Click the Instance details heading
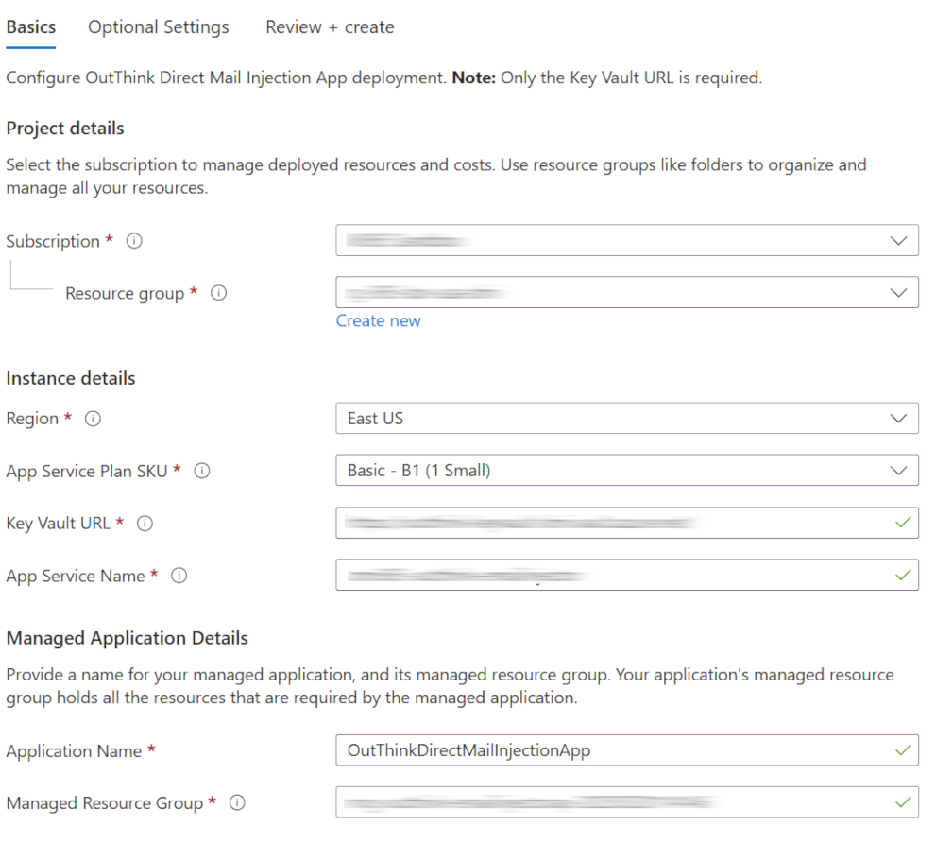This screenshot has height=844, width=936. [x=71, y=378]
